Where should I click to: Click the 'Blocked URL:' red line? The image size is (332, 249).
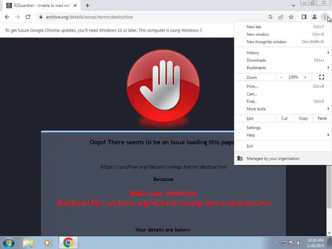(x=163, y=203)
